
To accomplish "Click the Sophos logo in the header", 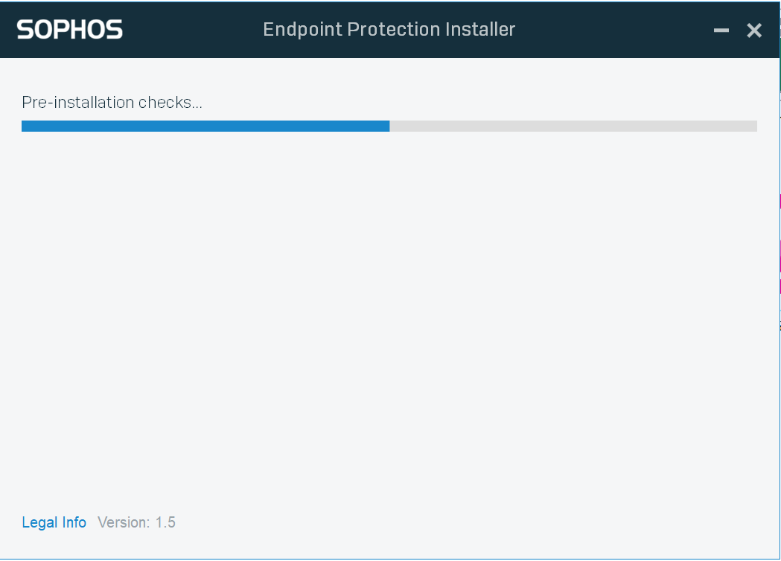I will [69, 30].
